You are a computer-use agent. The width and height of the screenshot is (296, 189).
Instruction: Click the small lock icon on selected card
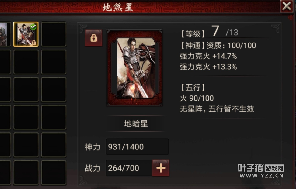click(34, 43)
